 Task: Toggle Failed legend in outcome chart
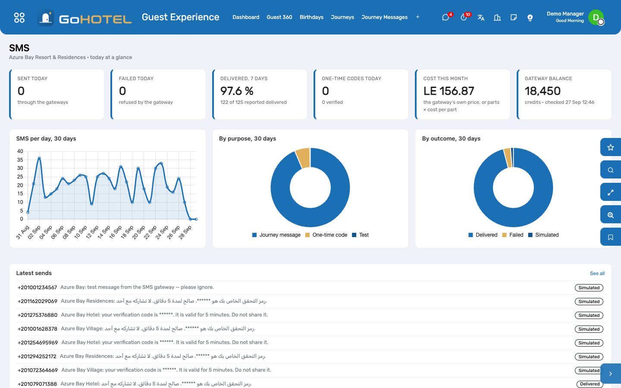[513, 235]
